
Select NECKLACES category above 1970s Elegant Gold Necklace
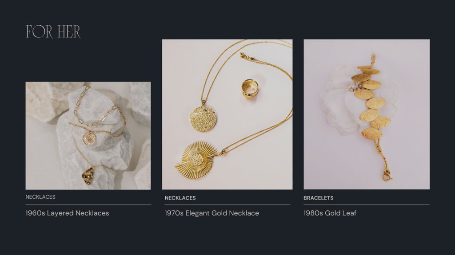pyautogui.click(x=180, y=198)
